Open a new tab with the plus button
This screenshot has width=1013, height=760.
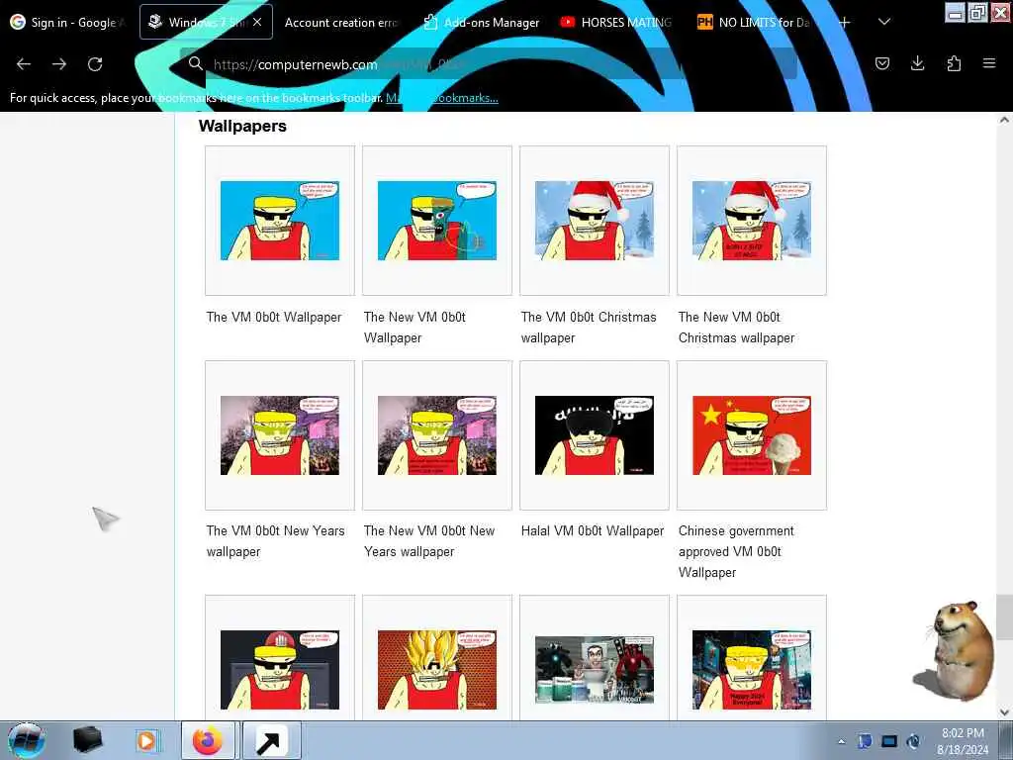(x=845, y=22)
